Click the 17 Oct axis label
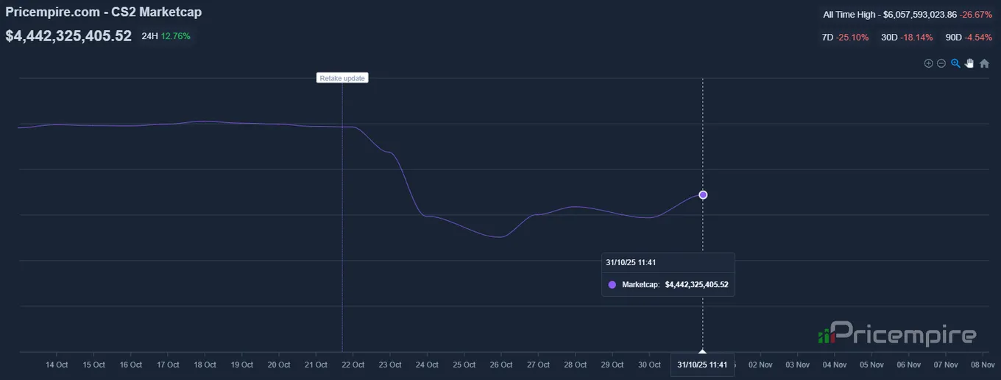This screenshot has height=380, width=1001. [x=168, y=365]
